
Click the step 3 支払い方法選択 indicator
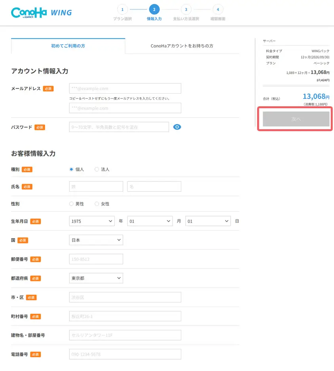click(x=186, y=9)
